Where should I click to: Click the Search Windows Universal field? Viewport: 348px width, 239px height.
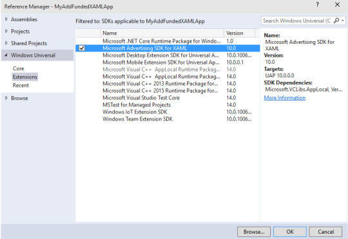[x=296, y=21]
